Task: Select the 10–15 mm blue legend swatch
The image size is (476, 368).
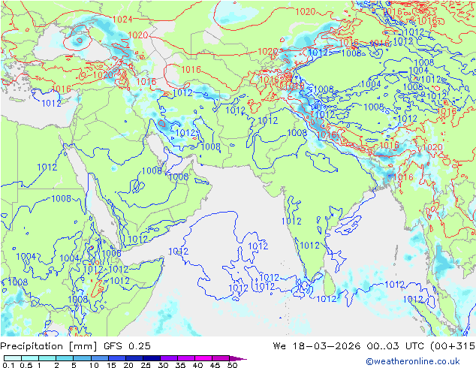Action: pyautogui.click(x=99, y=358)
